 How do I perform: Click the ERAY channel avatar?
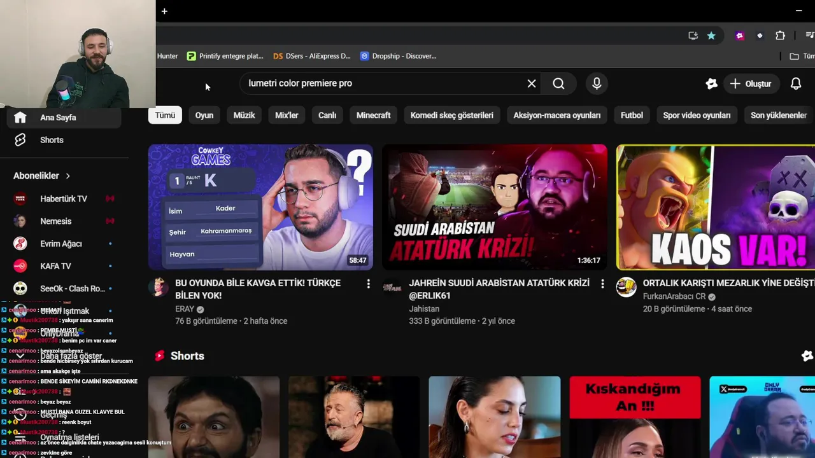159,288
